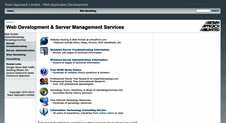Click the compass icon beside Genealogy Tours

pos(44,92)
